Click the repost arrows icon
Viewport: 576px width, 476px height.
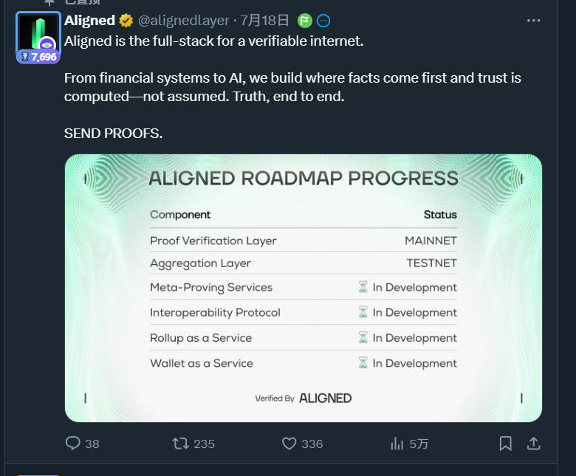(x=181, y=444)
